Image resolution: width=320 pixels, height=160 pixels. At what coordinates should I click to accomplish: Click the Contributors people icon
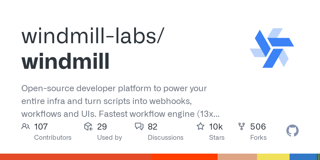(x=26, y=126)
